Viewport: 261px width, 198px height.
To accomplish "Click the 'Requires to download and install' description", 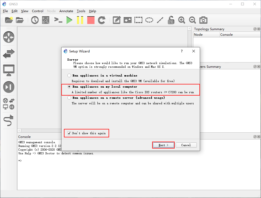I will [x=123, y=81].
